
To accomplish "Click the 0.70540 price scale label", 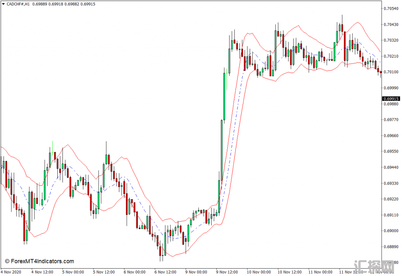I will tap(391, 9).
